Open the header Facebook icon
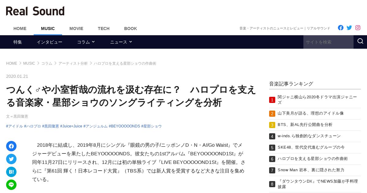The width and height of the screenshot is (367, 193). point(341,28)
